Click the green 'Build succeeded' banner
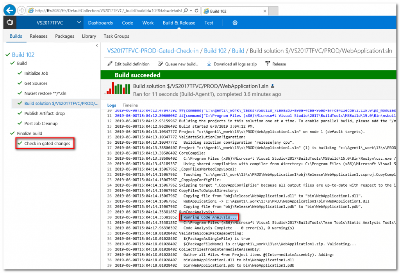Screen dimensions: 400x273 [x=248, y=75]
